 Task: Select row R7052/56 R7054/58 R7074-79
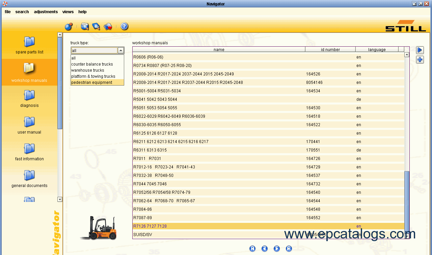[x=268, y=192]
